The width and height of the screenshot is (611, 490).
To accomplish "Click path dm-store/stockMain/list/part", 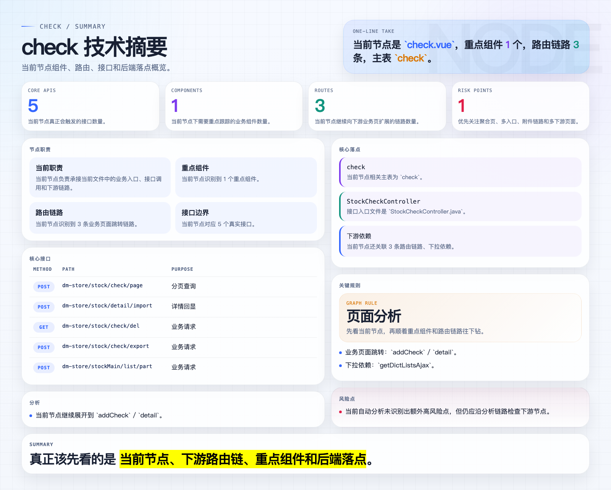I will tap(107, 366).
